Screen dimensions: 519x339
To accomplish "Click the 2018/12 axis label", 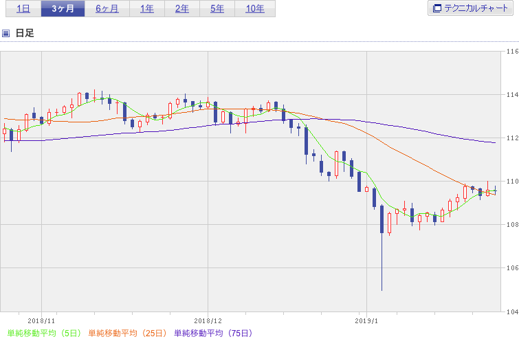I will pyautogui.click(x=208, y=321).
